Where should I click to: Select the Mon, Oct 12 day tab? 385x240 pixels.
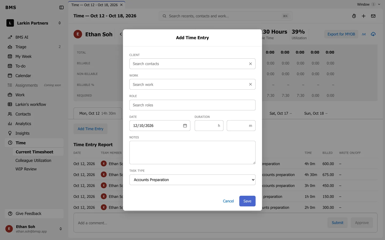pos(98,113)
